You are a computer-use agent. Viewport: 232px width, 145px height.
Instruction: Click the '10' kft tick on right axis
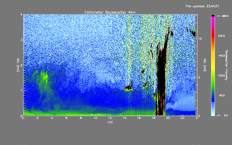(x=200, y=39)
